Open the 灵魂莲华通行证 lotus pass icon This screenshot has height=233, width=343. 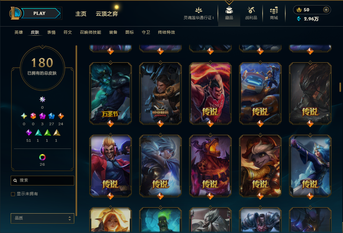tap(198, 10)
